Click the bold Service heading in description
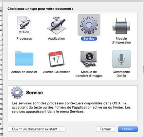This screenshot has width=144, height=137. tap(34, 93)
